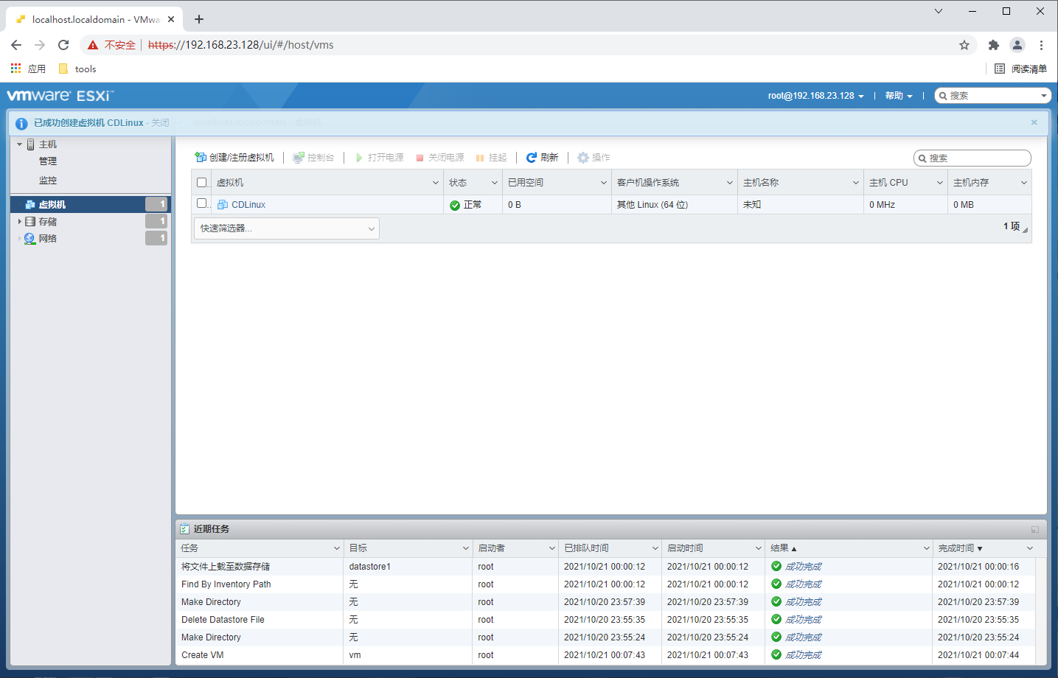Refresh the VM list with 刷新
The image size is (1058, 678).
543,158
